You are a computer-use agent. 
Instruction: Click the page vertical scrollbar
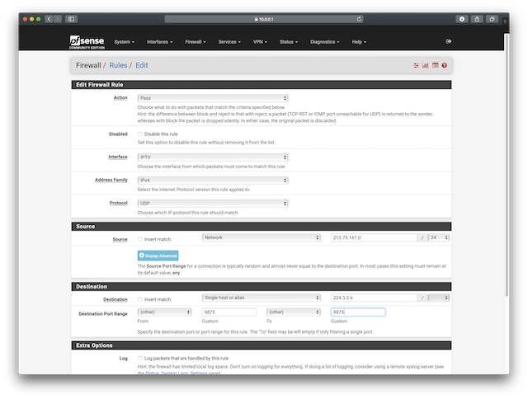pos(507,165)
